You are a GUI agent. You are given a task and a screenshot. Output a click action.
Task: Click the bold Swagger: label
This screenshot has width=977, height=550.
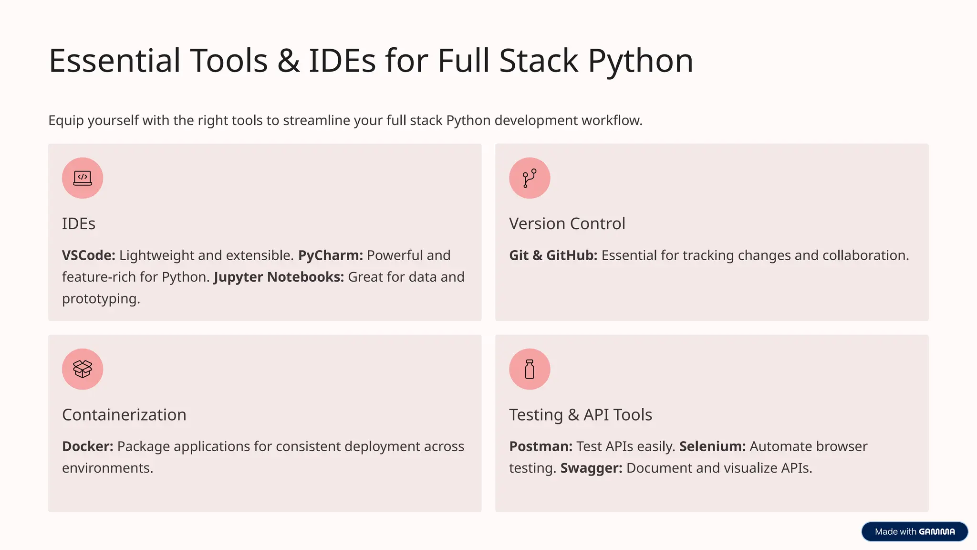(x=591, y=468)
